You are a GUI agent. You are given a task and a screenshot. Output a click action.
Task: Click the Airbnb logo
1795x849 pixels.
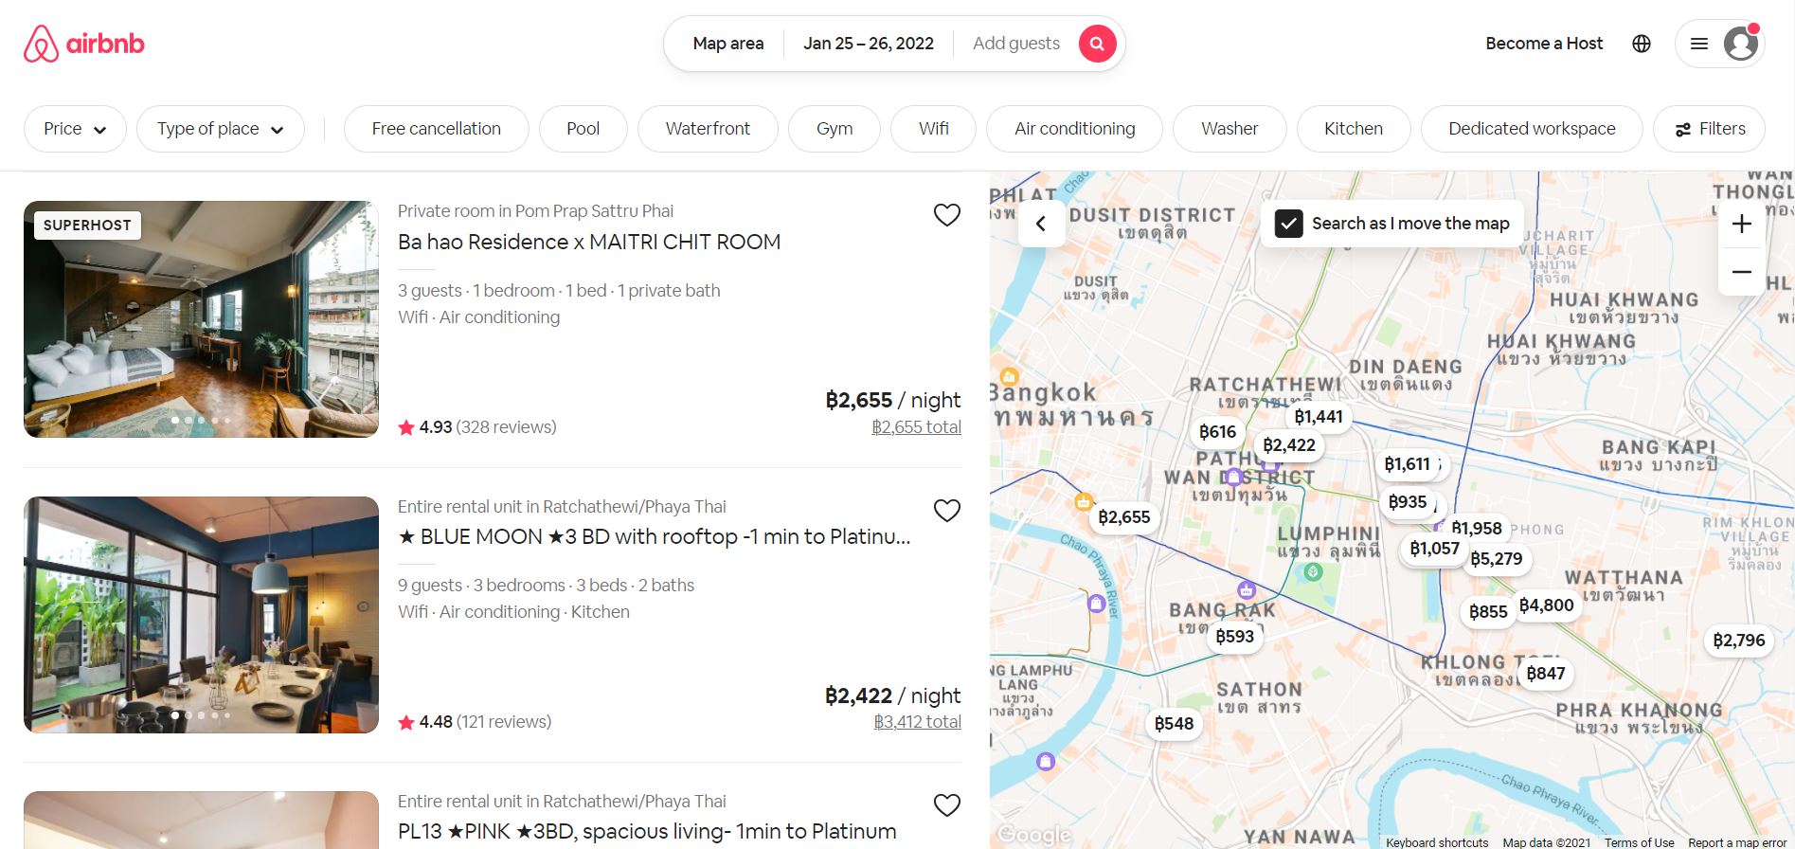point(84,44)
